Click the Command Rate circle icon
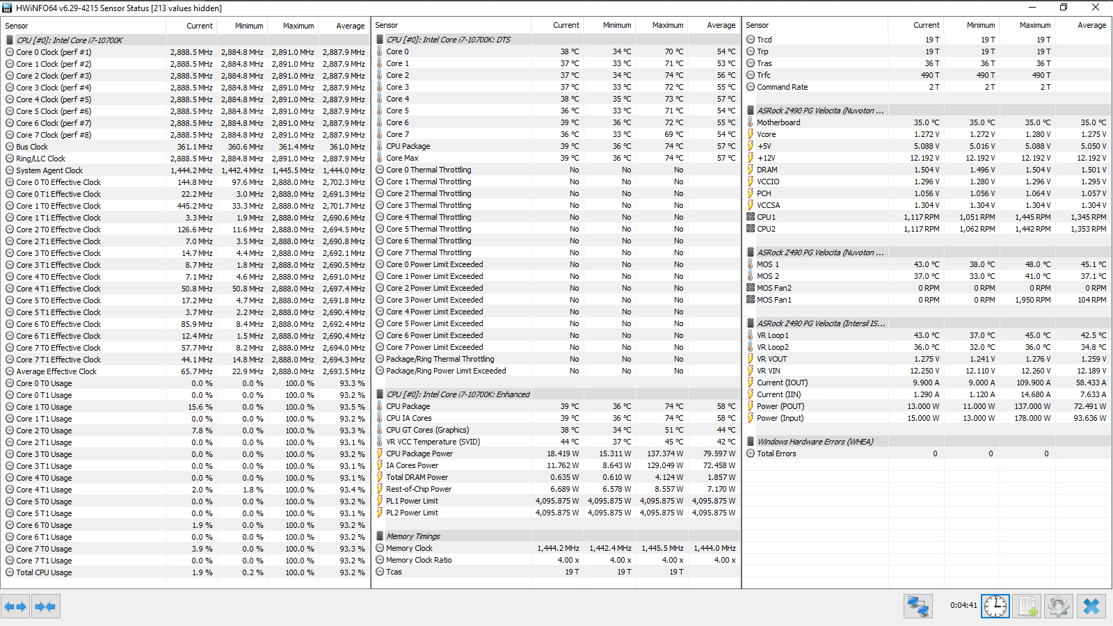Viewport: 1113px width, 626px height. coord(751,87)
